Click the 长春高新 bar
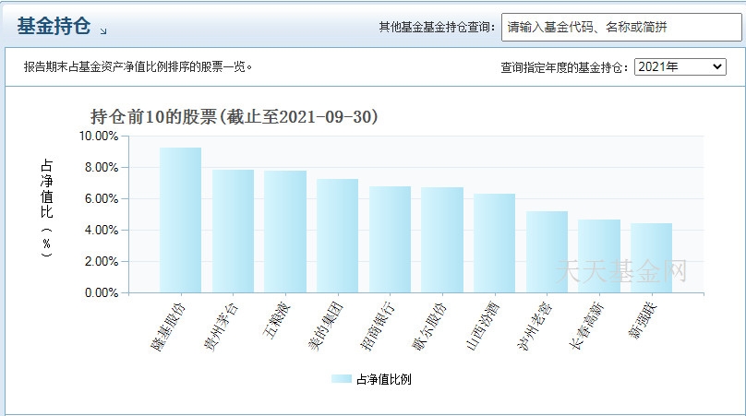746x416 pixels. [x=599, y=256]
